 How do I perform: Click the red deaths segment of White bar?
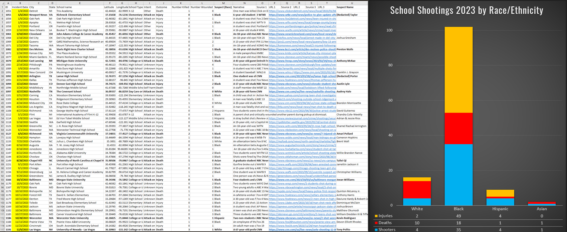point(417,190)
